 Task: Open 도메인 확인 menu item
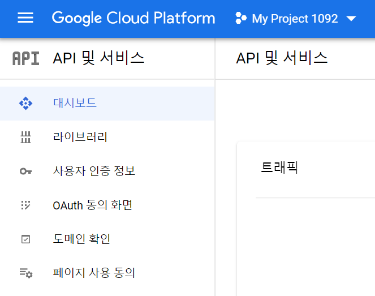click(107, 239)
